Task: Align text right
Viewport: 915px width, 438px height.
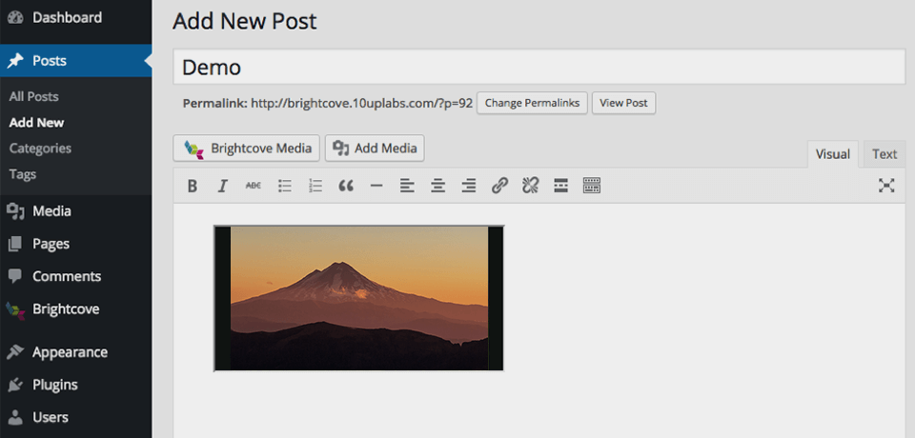Action: (x=469, y=186)
